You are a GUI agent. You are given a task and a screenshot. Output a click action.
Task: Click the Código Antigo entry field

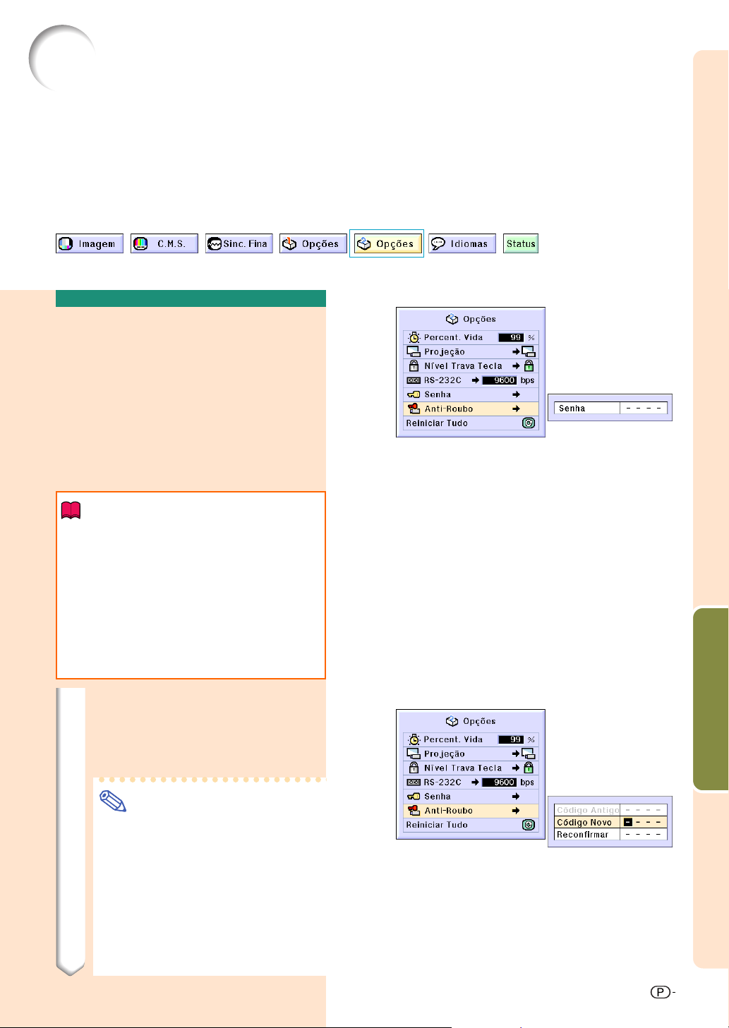point(644,810)
